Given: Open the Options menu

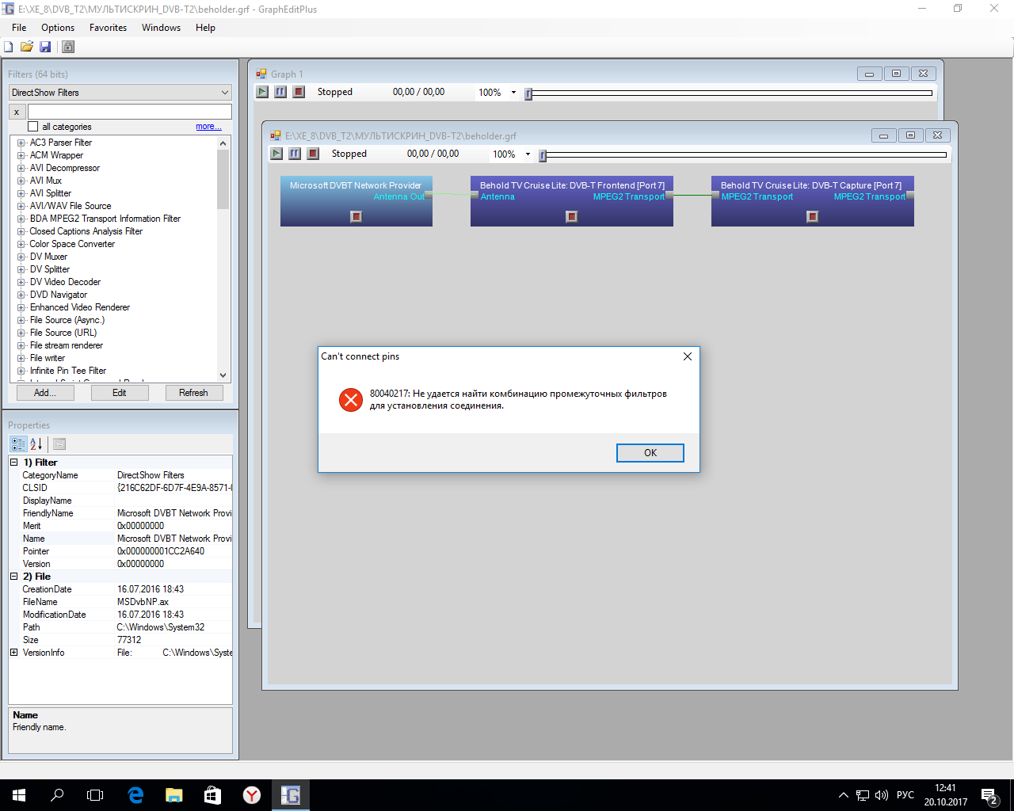Looking at the screenshot, I should pos(58,28).
